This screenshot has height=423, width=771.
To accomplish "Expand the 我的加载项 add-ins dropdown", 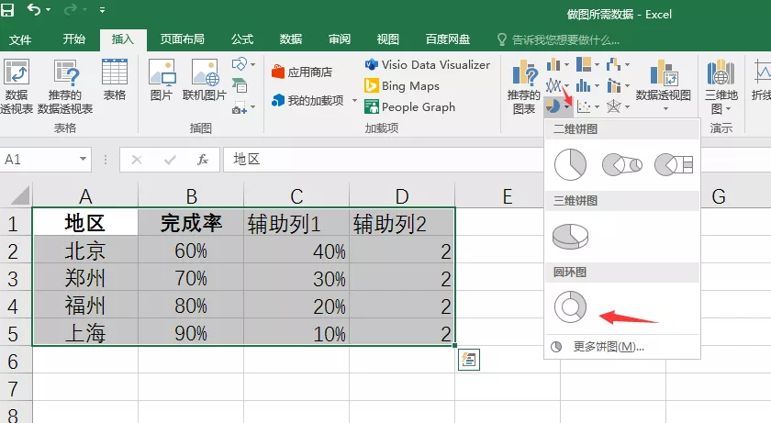I will (352, 101).
